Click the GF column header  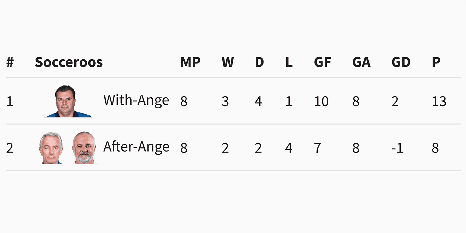[323, 62]
